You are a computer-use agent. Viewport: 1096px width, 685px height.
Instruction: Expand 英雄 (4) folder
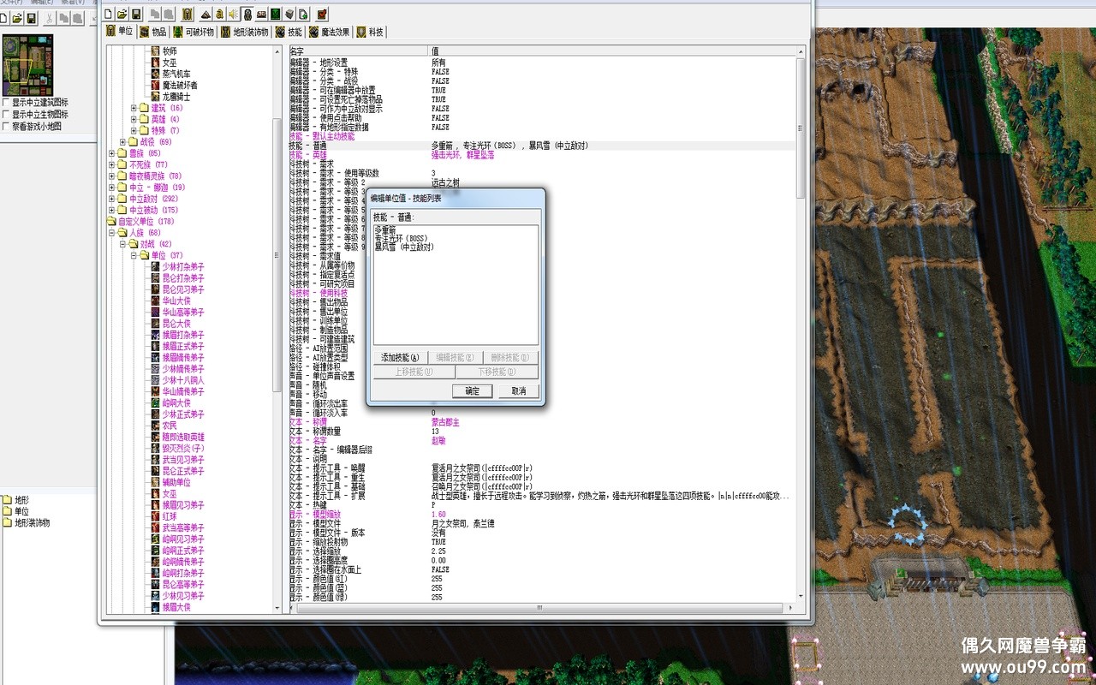(x=134, y=119)
